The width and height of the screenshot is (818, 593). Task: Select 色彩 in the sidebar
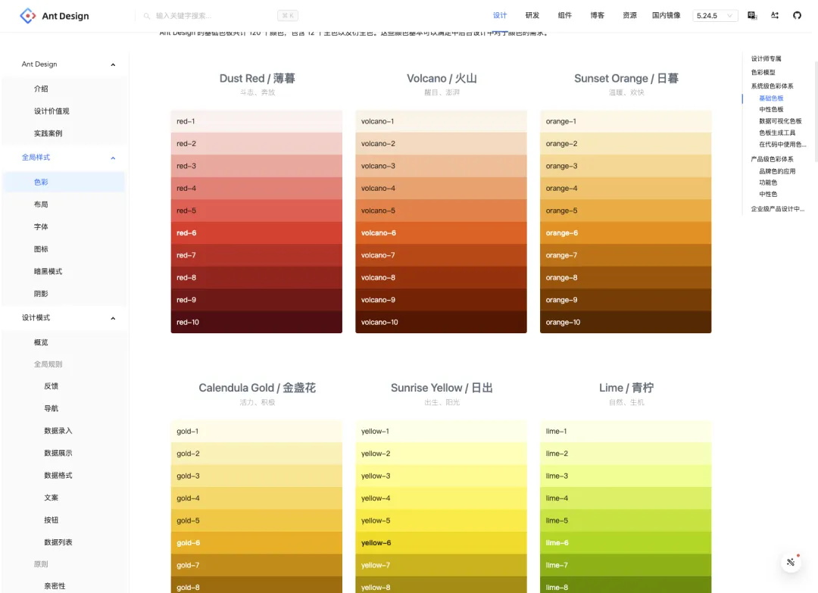coord(64,182)
